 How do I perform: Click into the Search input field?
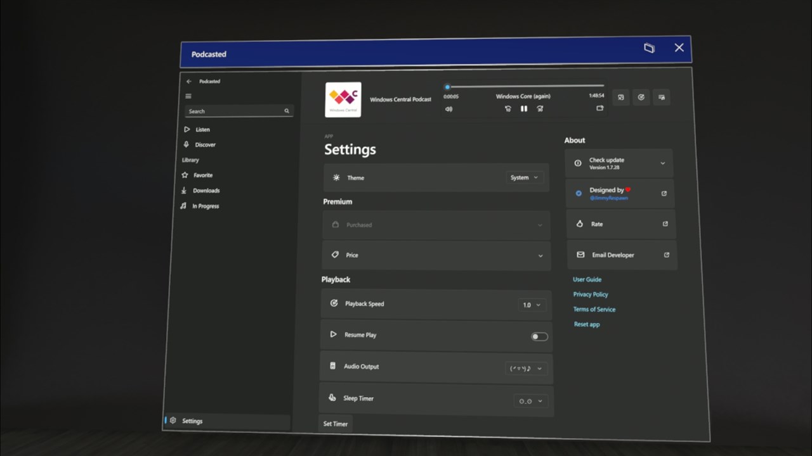[x=239, y=111]
